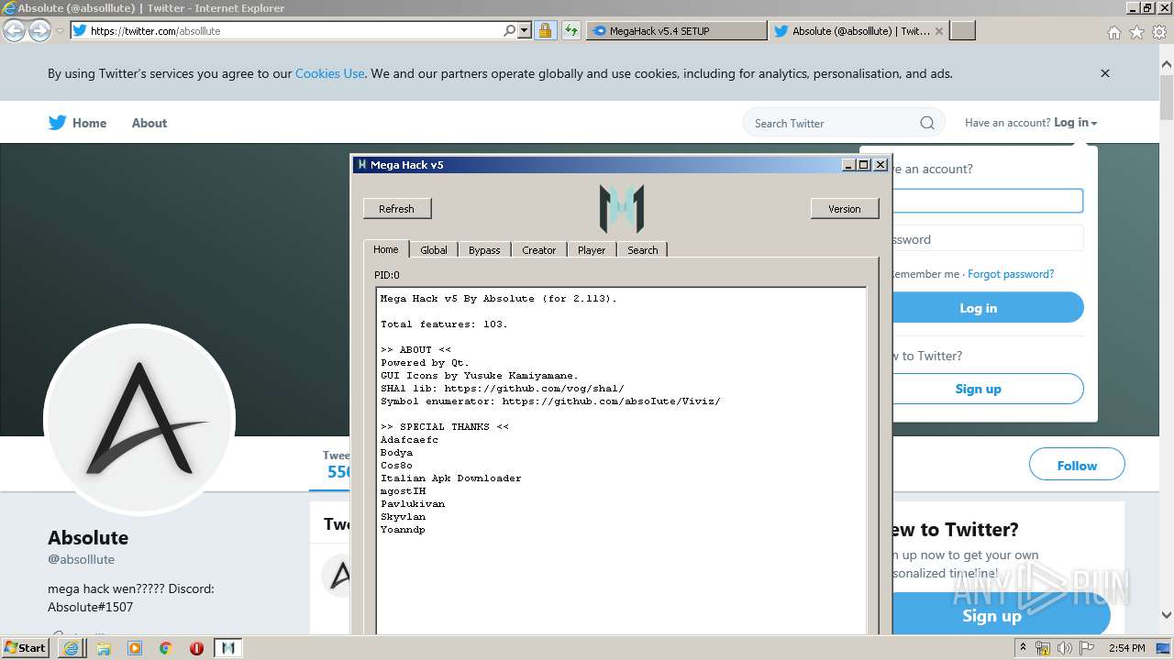The image size is (1174, 660).
Task: Click the Version button in Mega Hack
Action: 845,209
